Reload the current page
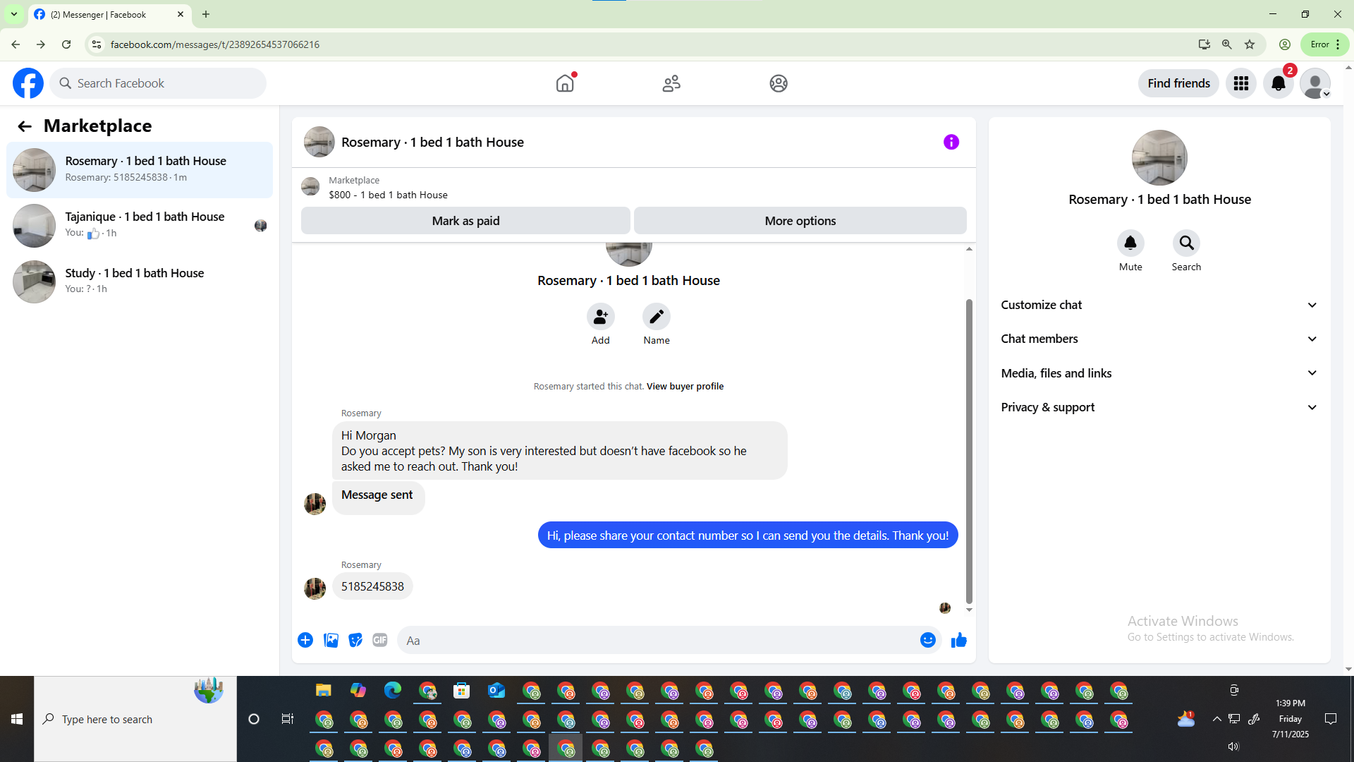Image resolution: width=1354 pixels, height=762 pixels. pos(66,44)
